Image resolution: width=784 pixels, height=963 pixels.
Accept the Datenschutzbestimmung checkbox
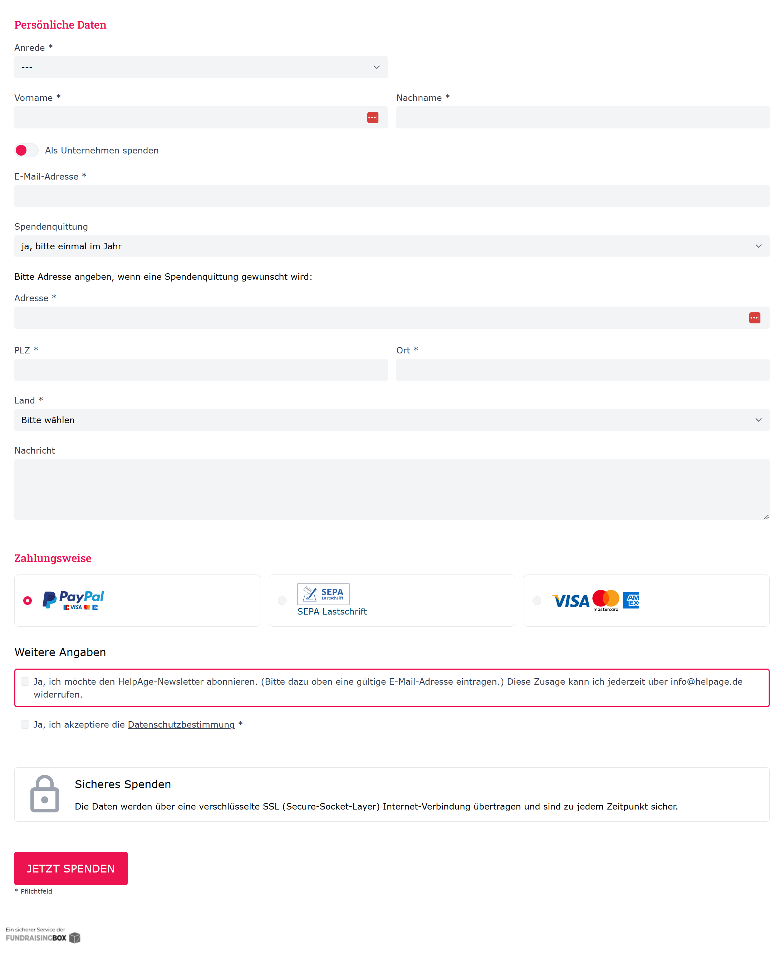coord(25,724)
